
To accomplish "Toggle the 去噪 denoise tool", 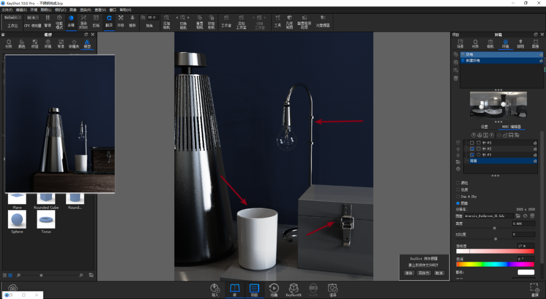I will pyautogui.click(x=71, y=21).
